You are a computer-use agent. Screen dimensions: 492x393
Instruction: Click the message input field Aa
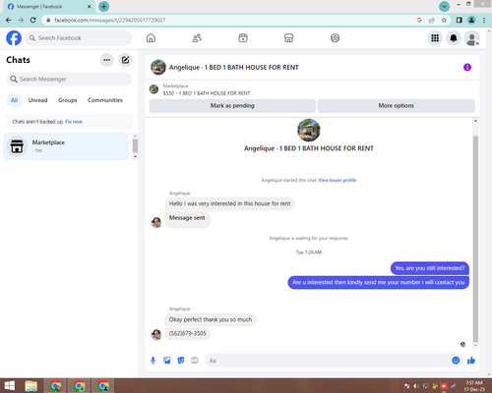[x=328, y=361]
